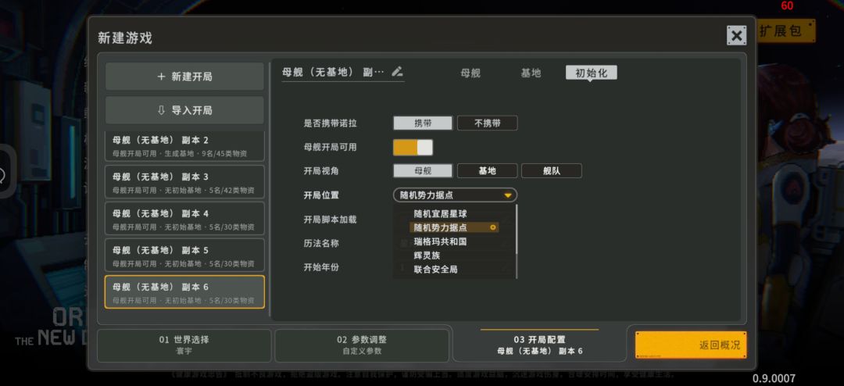844x386 pixels.
Task: Click the 开始年份 label
Action: point(321,267)
